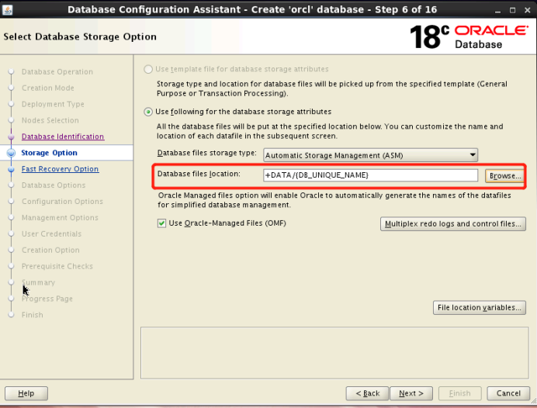This screenshot has height=408, width=537.
Task: Click Management Options step label
Action: (60, 218)
